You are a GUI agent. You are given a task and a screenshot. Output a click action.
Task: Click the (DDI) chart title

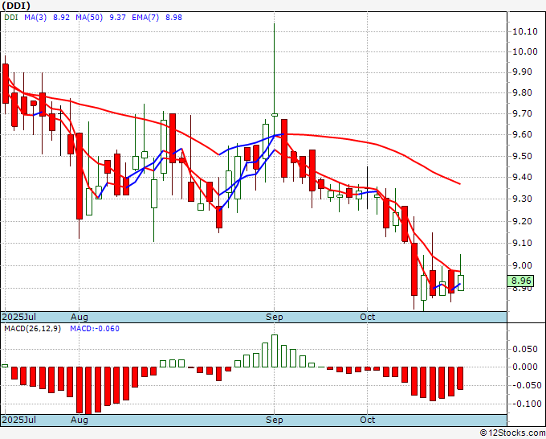[16, 6]
